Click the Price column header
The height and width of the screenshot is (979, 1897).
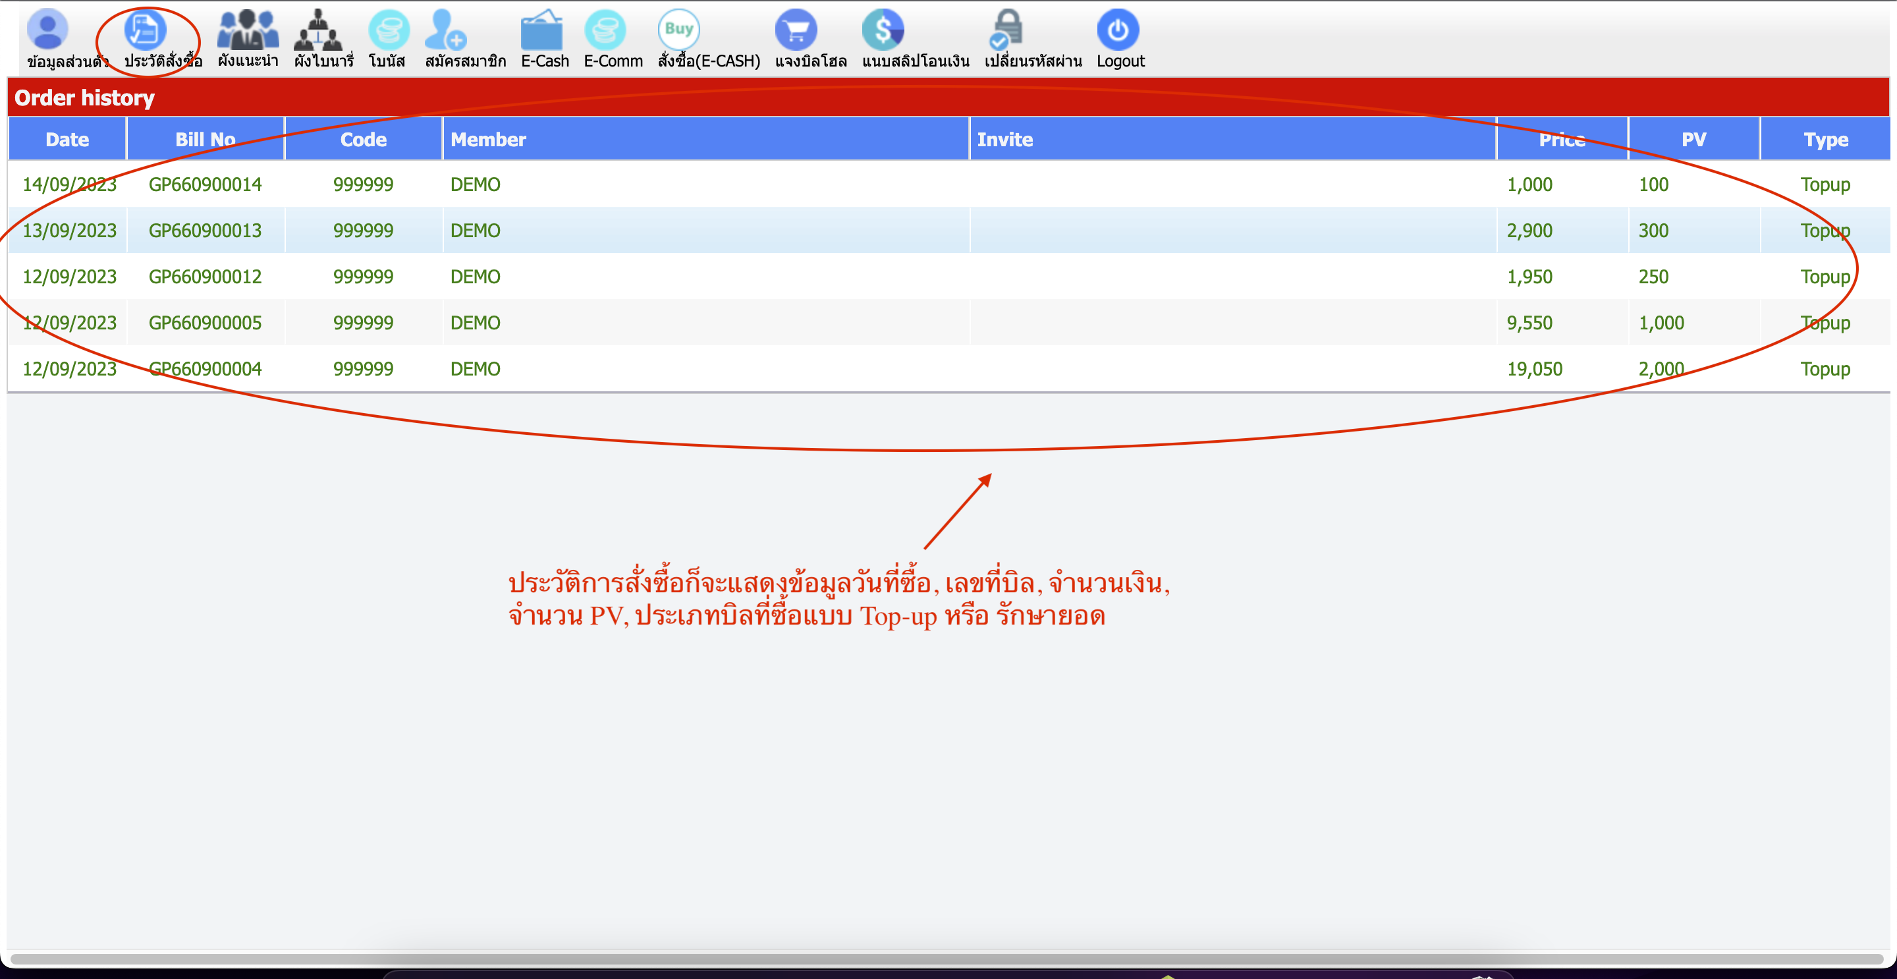click(x=1561, y=139)
